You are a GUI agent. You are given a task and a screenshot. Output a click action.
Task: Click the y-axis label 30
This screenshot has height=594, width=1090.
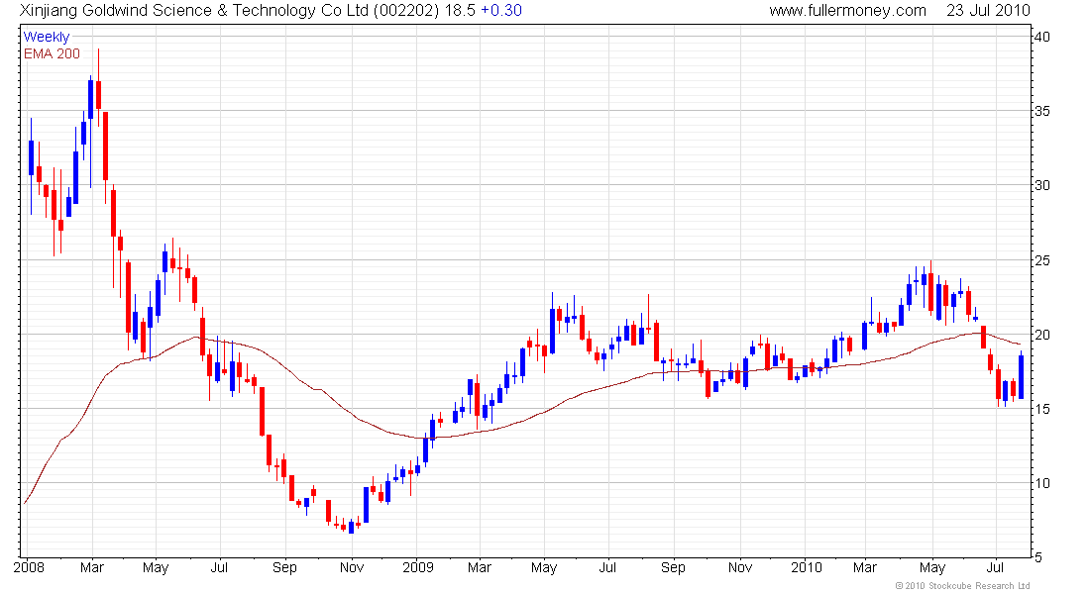click(1041, 185)
